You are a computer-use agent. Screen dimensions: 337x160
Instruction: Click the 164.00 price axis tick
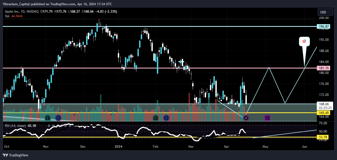tap(324, 117)
